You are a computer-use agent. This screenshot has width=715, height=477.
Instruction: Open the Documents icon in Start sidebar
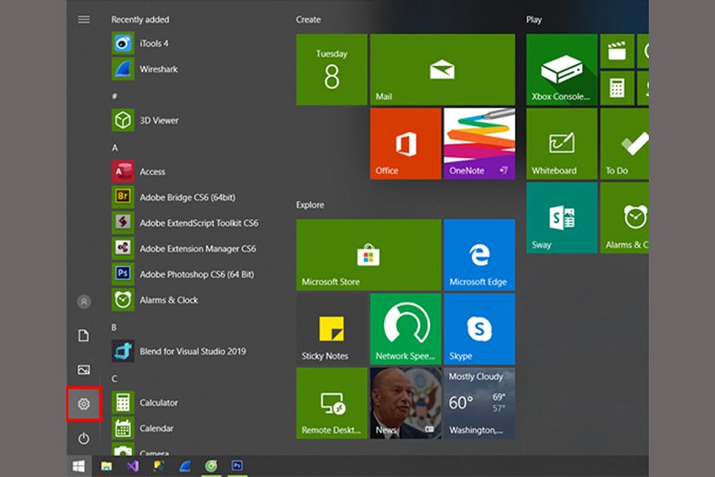83,336
